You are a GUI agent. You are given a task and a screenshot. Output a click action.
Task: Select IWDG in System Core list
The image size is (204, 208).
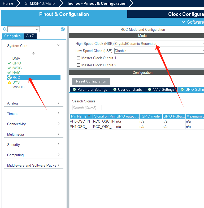(x=17, y=68)
